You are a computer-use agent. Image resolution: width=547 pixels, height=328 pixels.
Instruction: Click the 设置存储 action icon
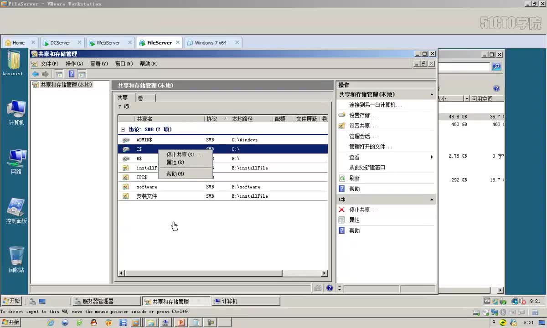342,115
